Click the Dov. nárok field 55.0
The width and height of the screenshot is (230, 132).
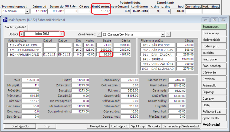click(x=30, y=106)
